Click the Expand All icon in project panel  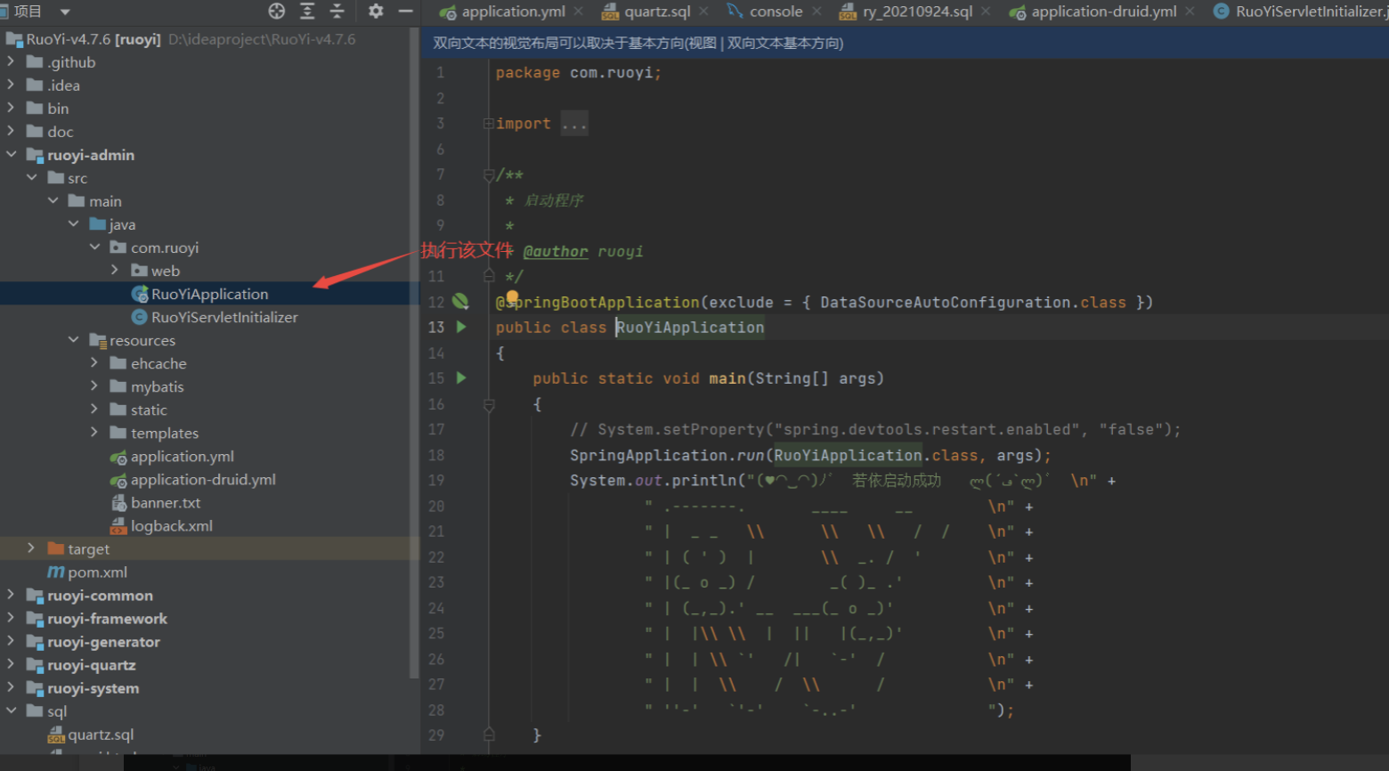point(307,11)
